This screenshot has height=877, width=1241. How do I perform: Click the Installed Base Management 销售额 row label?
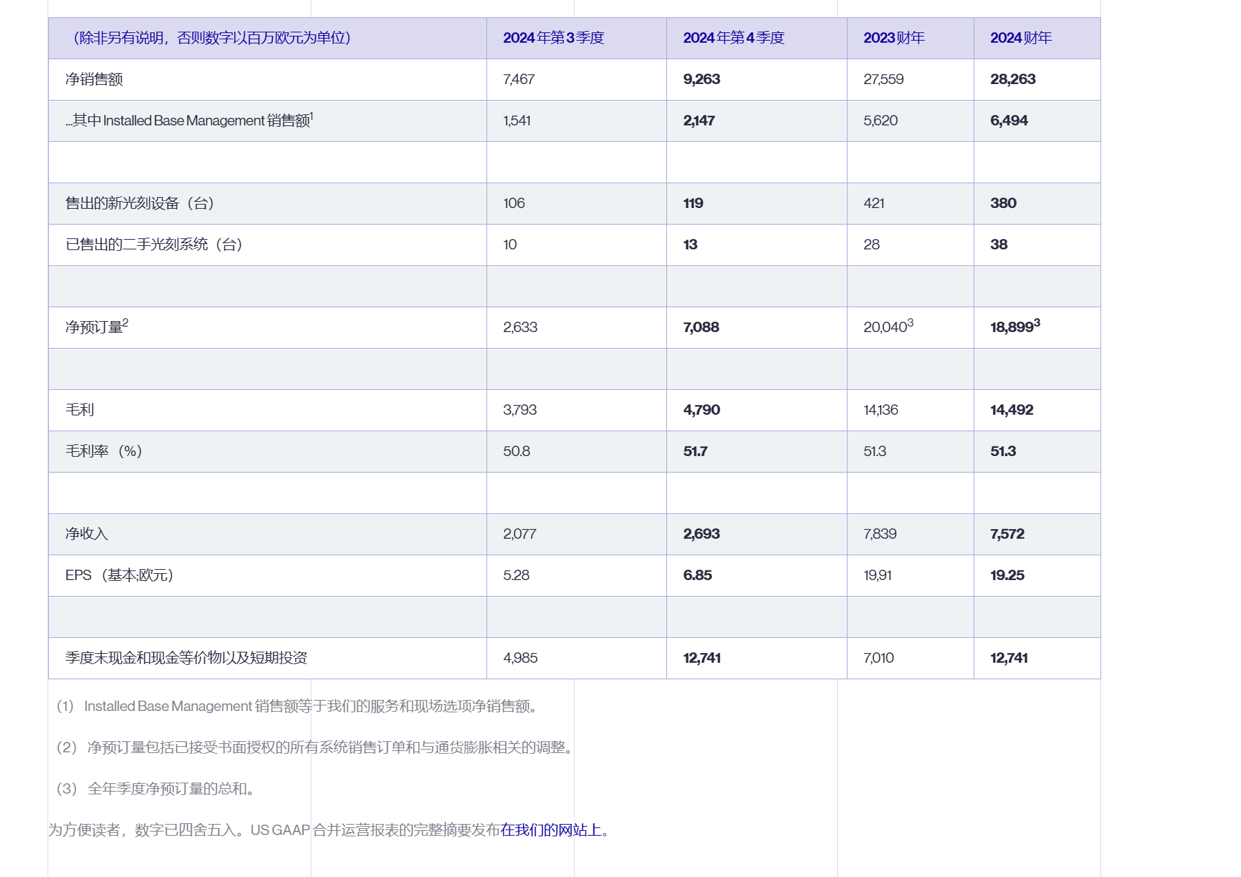(x=189, y=120)
